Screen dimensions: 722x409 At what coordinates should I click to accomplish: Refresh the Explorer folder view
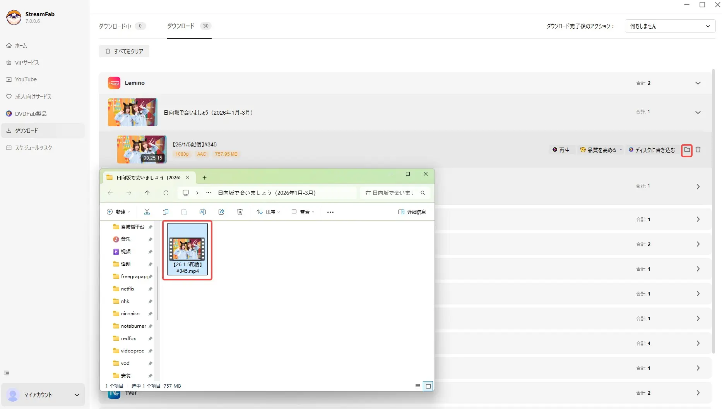click(x=166, y=193)
